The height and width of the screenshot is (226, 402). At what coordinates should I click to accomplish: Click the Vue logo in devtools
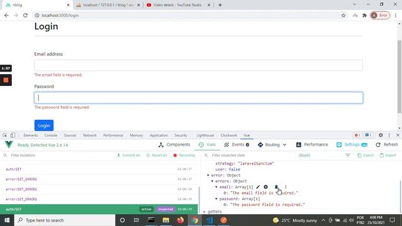[9, 145]
